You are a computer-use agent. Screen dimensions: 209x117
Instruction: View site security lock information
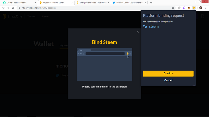[x=19, y=8]
